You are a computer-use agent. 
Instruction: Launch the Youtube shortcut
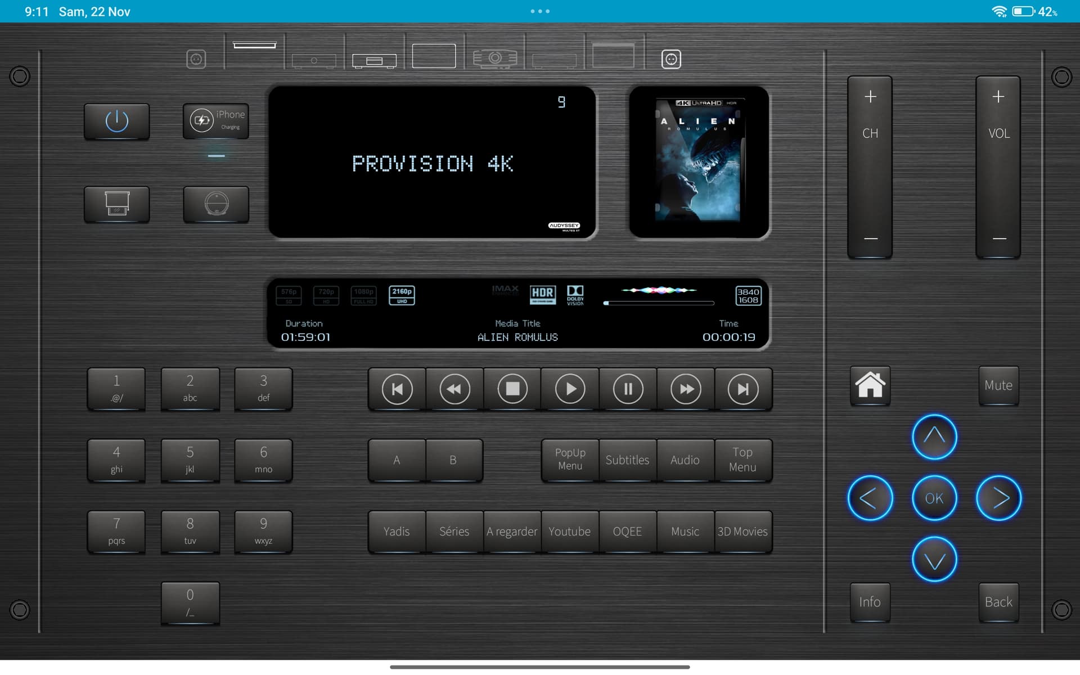[x=569, y=532]
